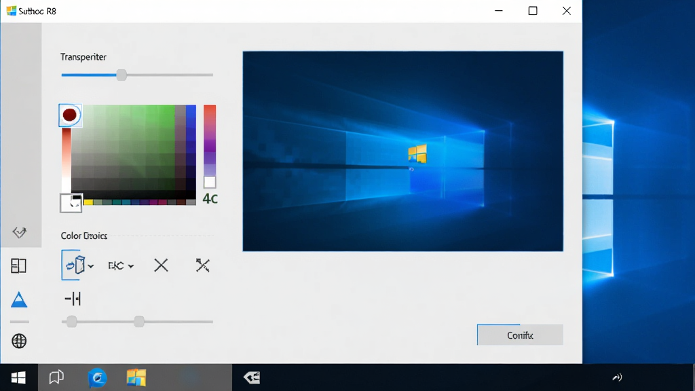This screenshot has height=391, width=695.
Task: Select the yellow swatch in the palette row
Action: click(88, 202)
